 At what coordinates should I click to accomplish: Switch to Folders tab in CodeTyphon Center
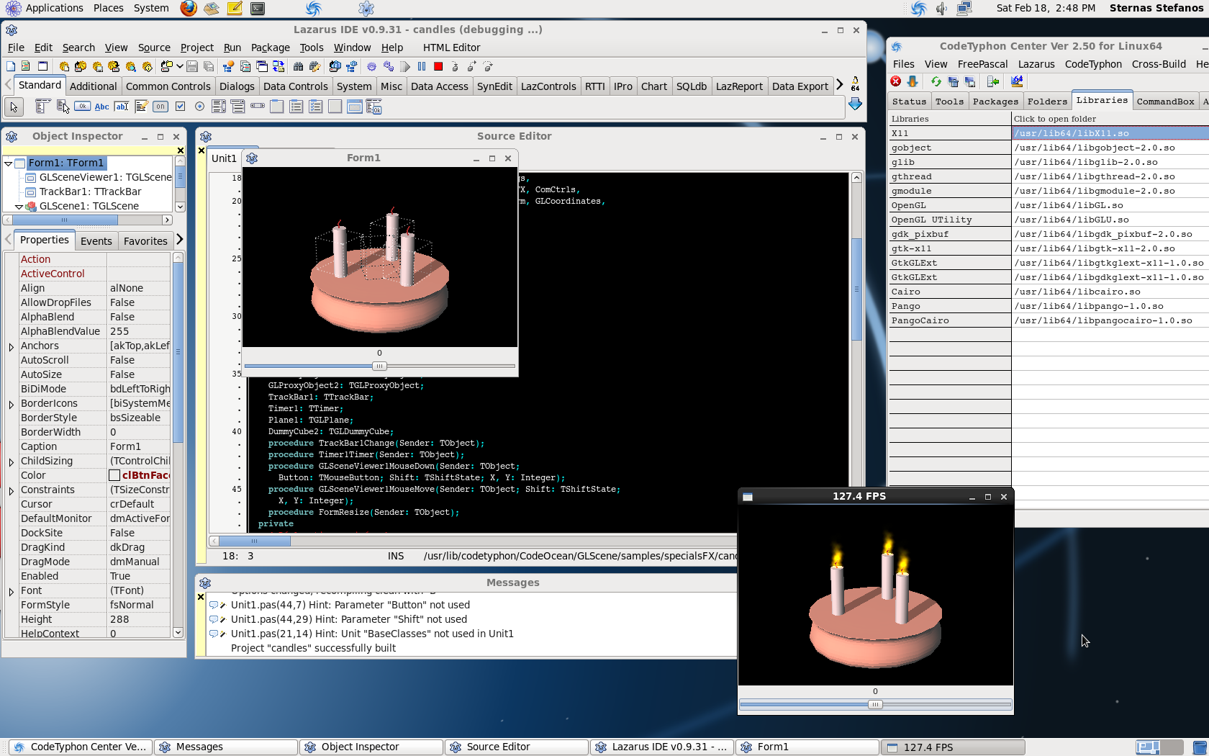coord(1047,102)
